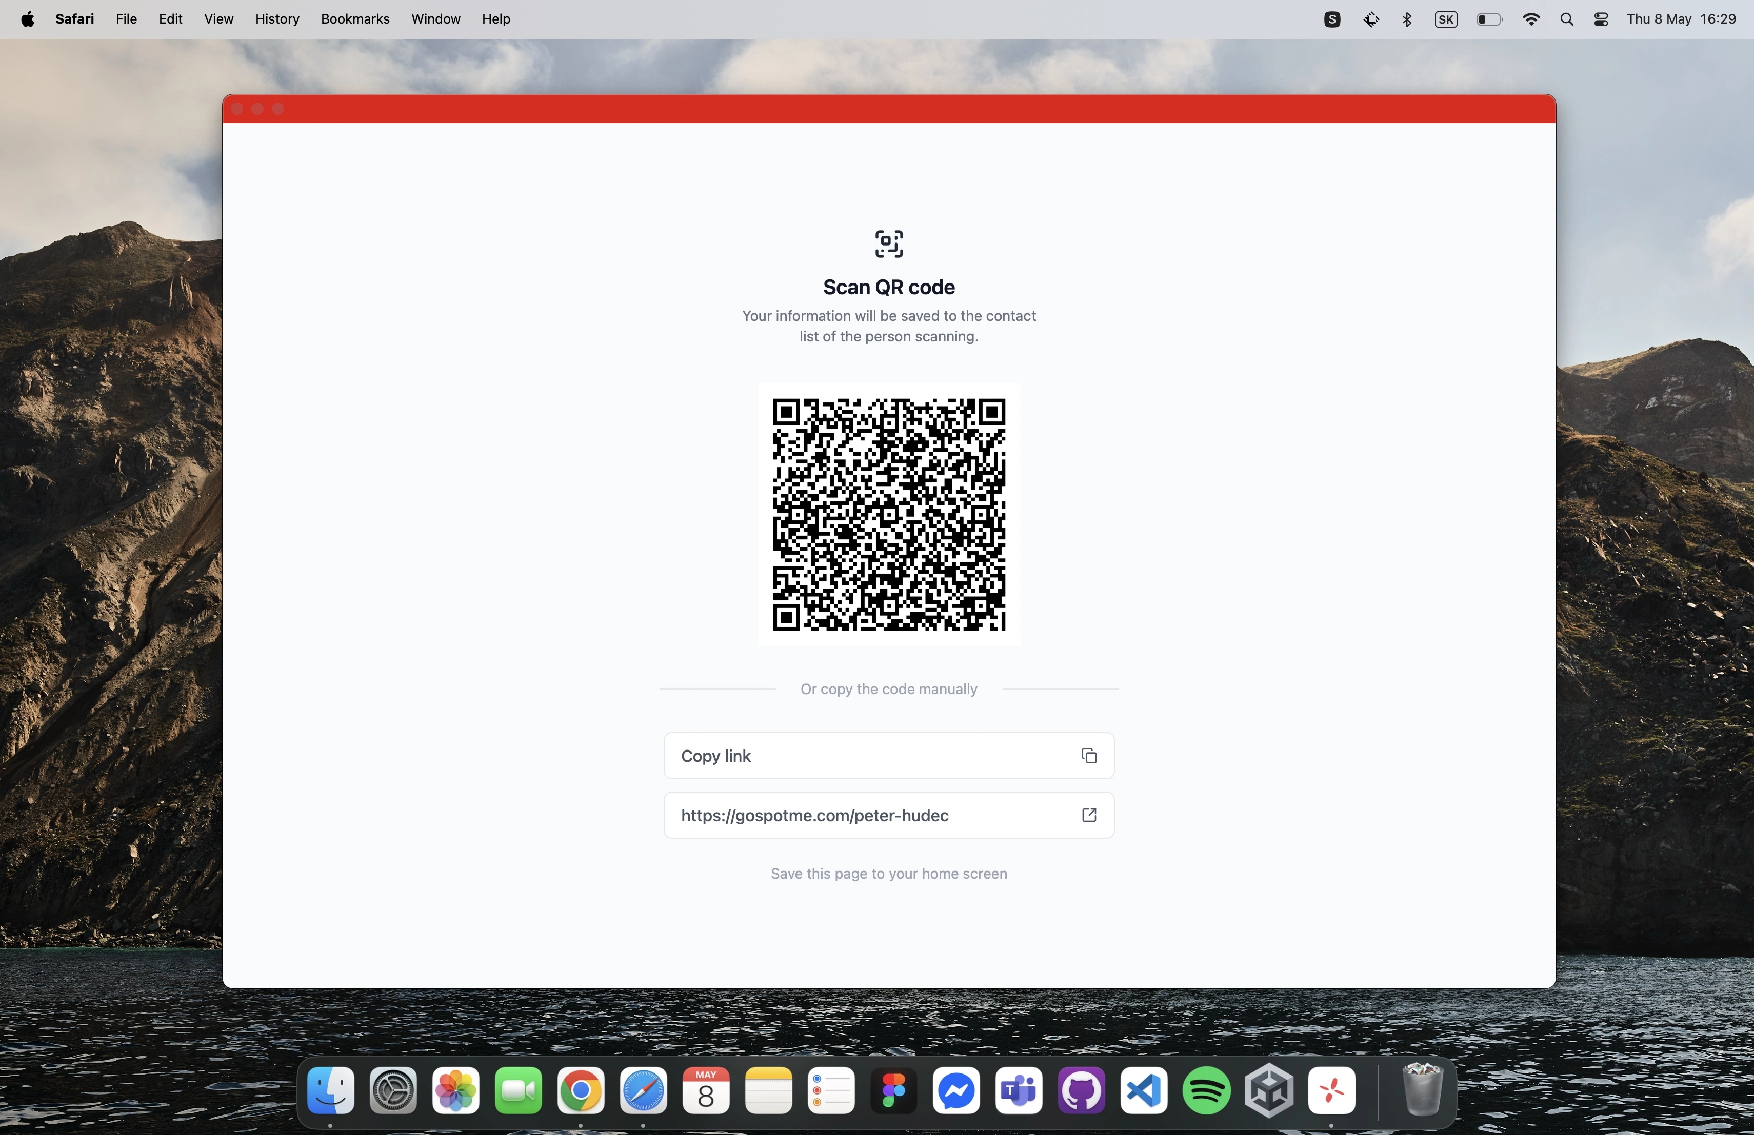Open Reminders from the Dock
The height and width of the screenshot is (1135, 1754).
(831, 1090)
